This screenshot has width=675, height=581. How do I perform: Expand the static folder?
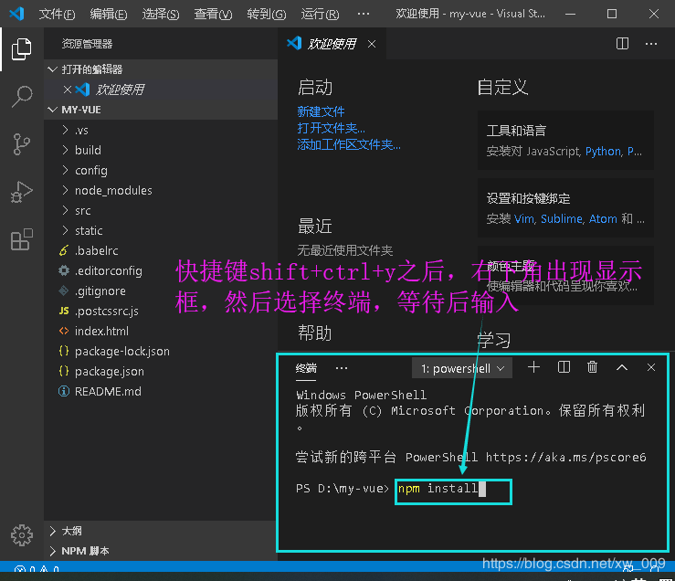(x=65, y=230)
